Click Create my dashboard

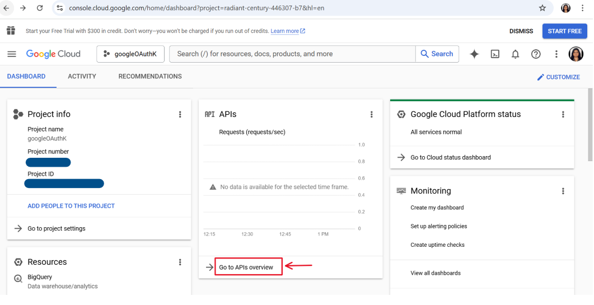pyautogui.click(x=437, y=208)
